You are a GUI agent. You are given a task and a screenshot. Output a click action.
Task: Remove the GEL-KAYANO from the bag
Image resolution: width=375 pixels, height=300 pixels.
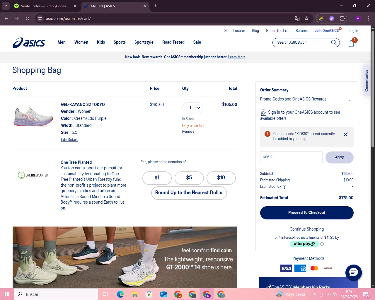(x=188, y=132)
